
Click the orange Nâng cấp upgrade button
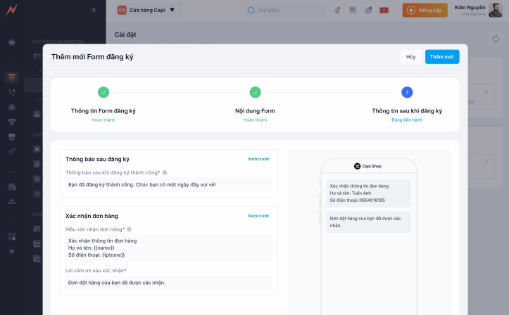pyautogui.click(x=425, y=11)
